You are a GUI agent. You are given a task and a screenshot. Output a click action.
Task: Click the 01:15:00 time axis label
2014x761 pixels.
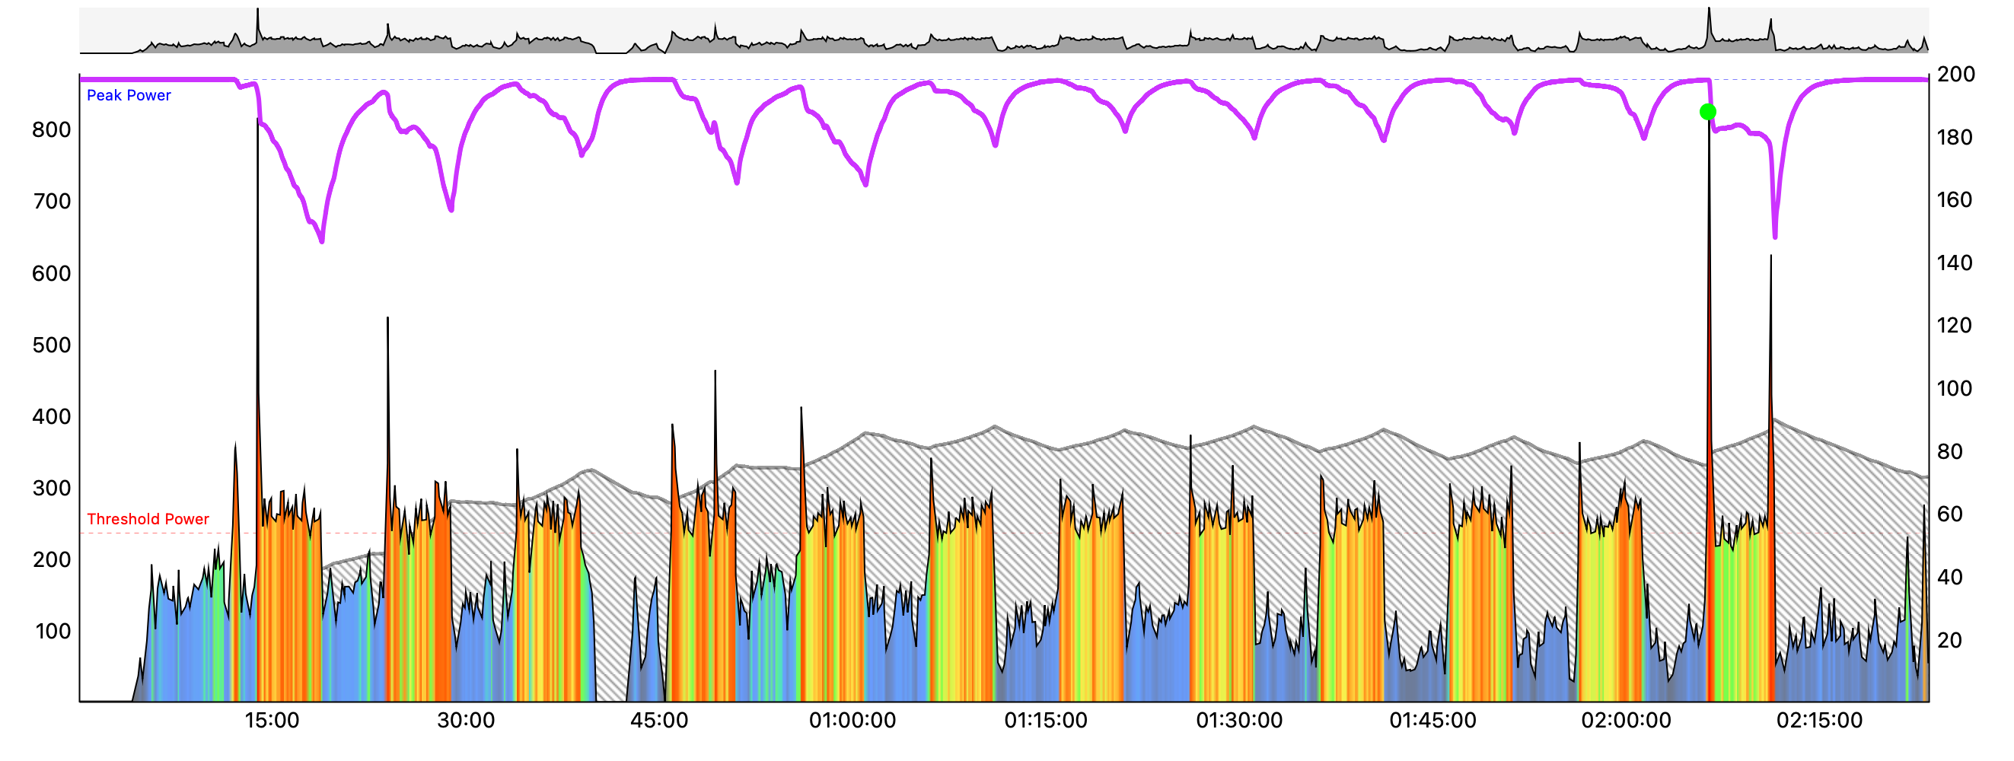[1045, 721]
